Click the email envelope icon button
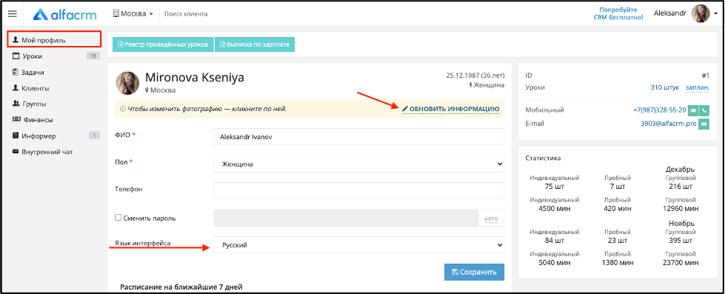This screenshot has height=294, width=725. pos(704,124)
